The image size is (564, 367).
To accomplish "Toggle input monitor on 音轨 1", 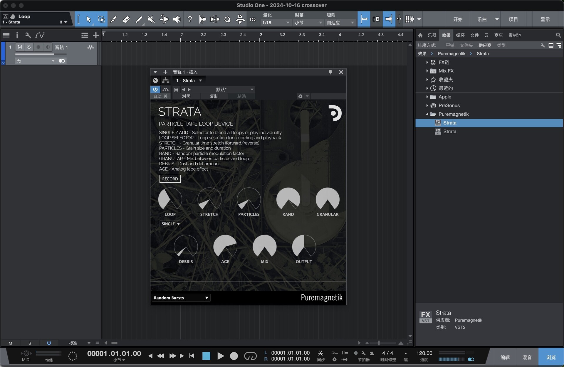I will click(x=48, y=47).
